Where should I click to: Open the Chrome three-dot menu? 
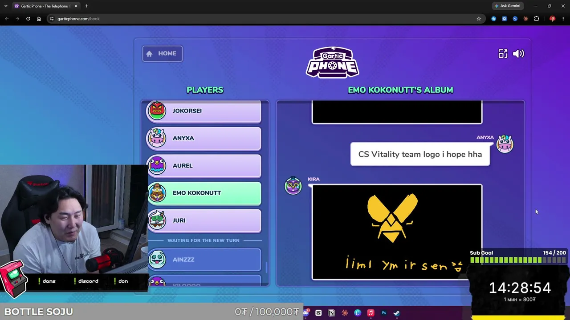point(563,19)
